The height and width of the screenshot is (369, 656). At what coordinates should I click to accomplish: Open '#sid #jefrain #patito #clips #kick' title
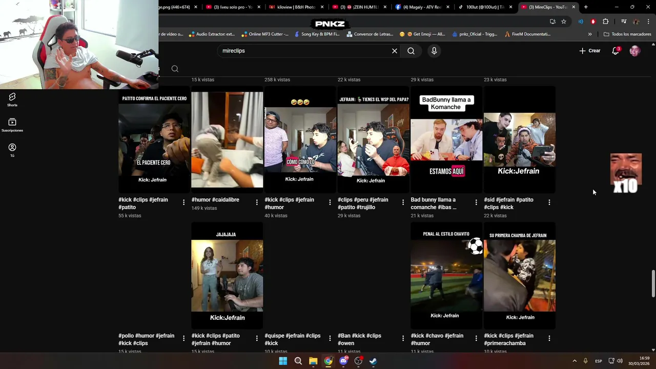click(x=508, y=203)
